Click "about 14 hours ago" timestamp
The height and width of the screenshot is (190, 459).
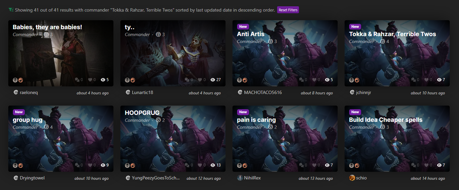(428, 178)
